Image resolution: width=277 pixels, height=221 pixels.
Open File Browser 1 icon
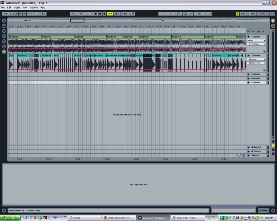point(4,36)
